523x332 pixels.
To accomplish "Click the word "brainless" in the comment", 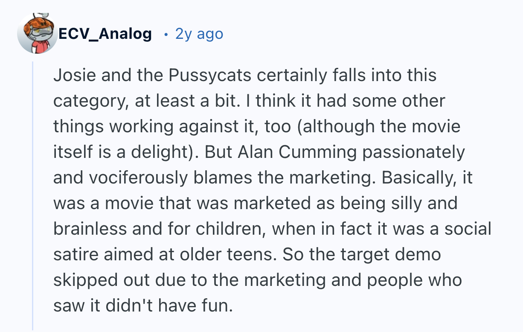I will click(x=90, y=229).
